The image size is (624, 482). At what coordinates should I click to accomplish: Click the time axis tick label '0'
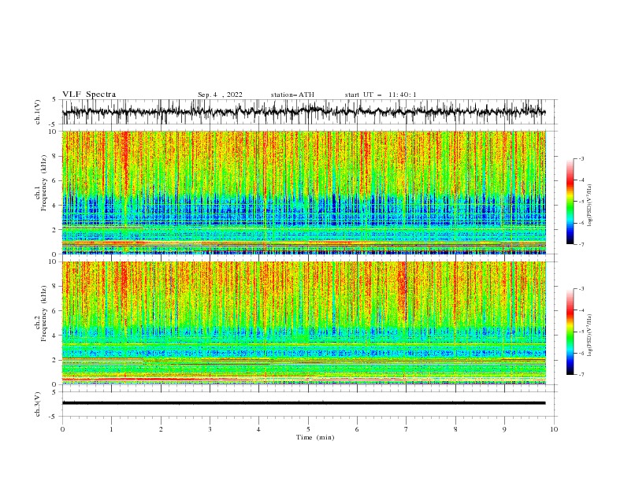click(x=62, y=429)
